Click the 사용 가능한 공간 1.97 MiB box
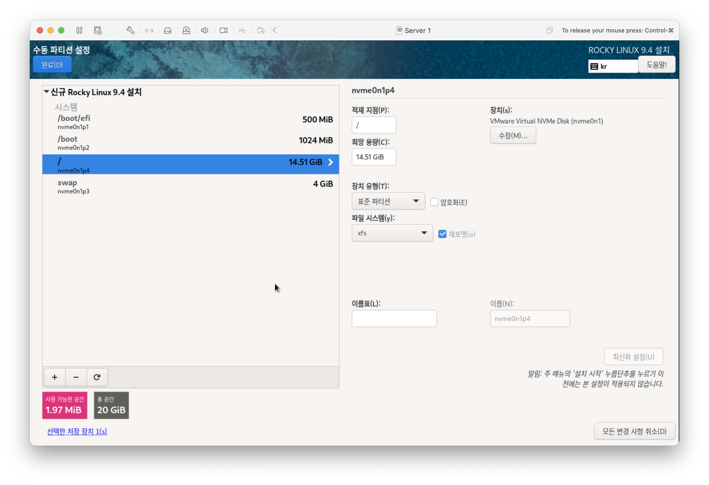The width and height of the screenshot is (709, 485). [x=65, y=406]
